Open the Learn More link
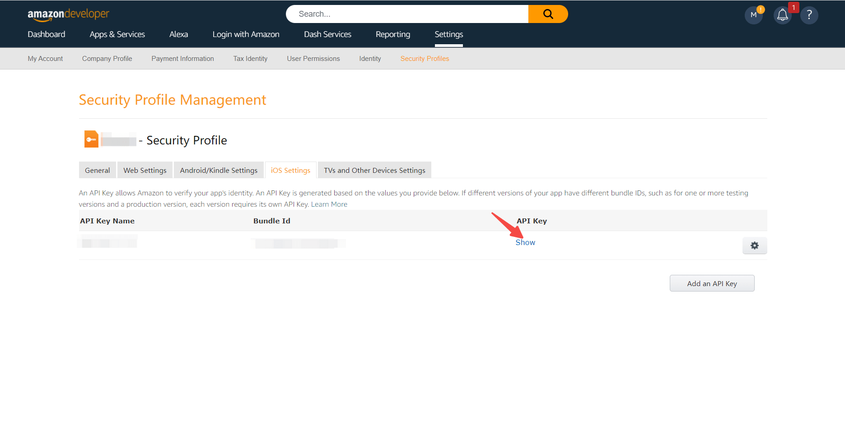The image size is (845, 426). (329, 204)
